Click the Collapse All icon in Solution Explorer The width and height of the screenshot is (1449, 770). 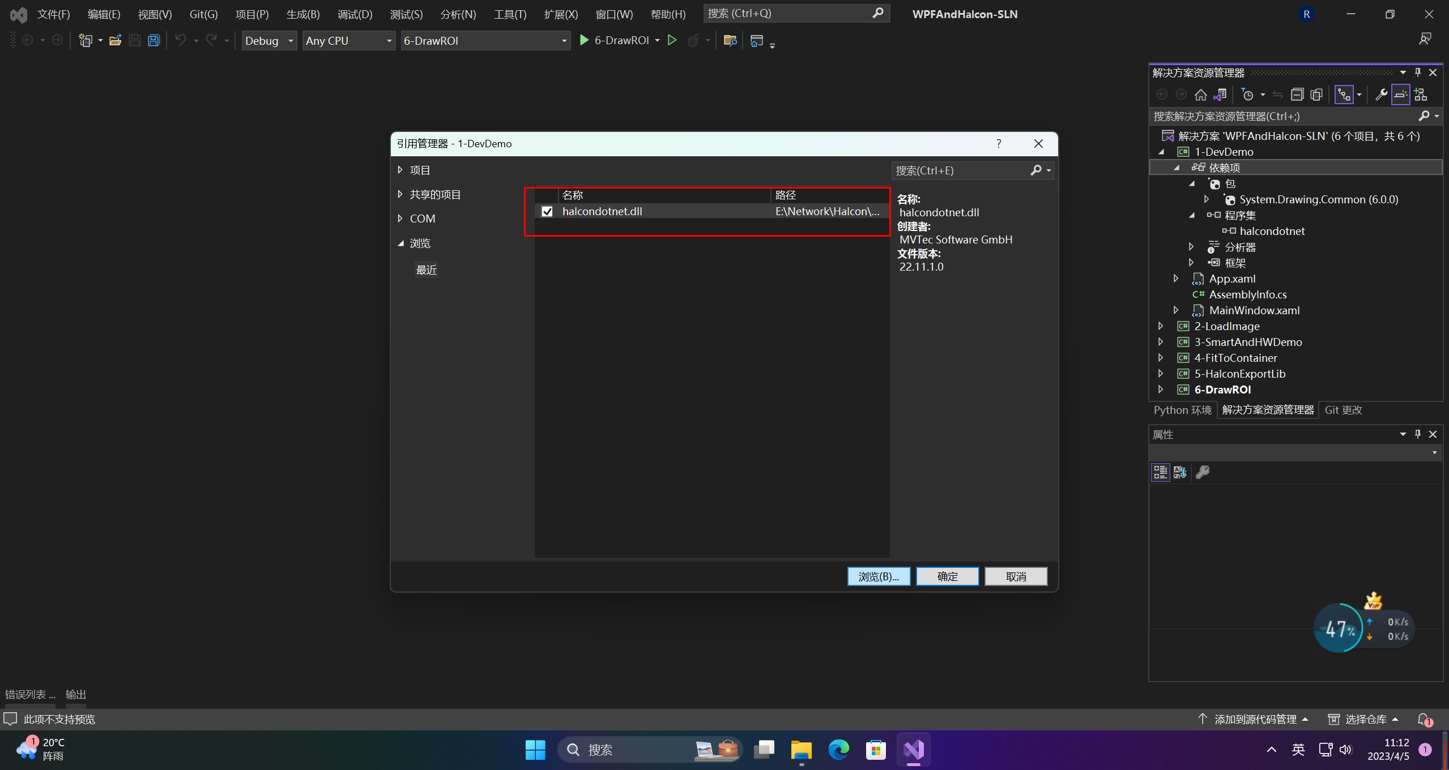point(1297,95)
